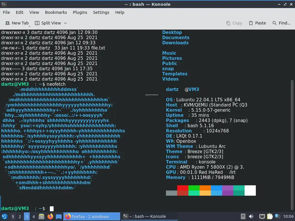Open the Plugins menu
The height and width of the screenshot is (221, 295).
click(80, 12)
